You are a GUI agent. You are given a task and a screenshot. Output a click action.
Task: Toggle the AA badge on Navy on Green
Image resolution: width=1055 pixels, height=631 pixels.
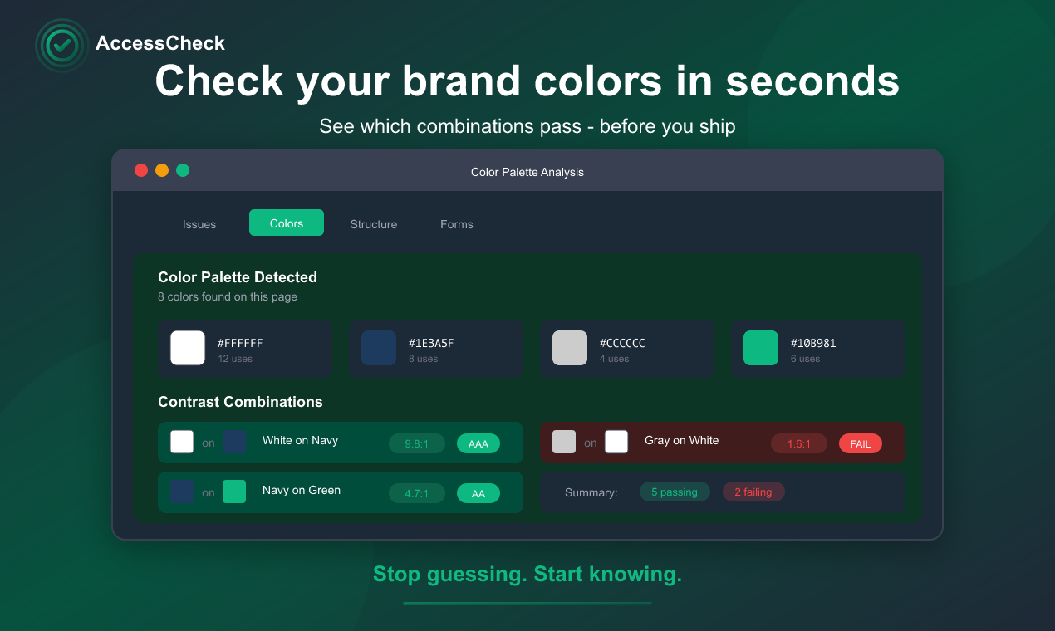(x=478, y=493)
